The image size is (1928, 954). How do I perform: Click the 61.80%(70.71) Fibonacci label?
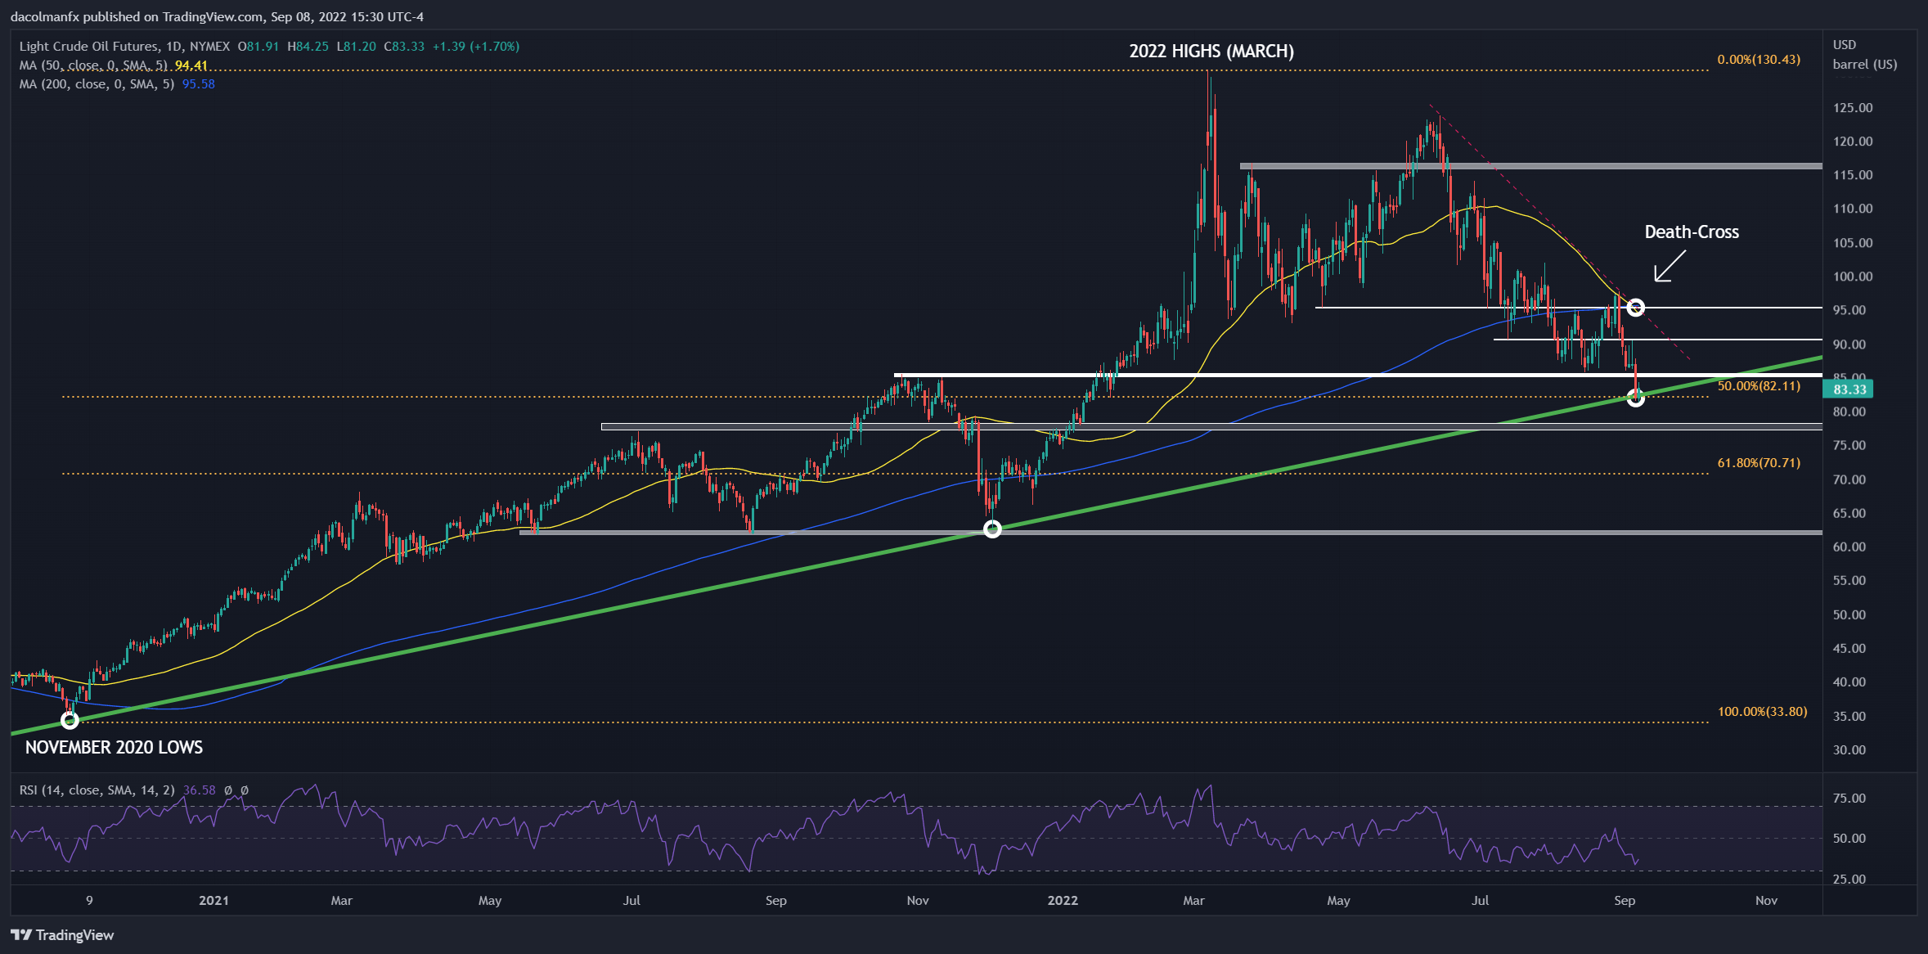pos(1759,463)
